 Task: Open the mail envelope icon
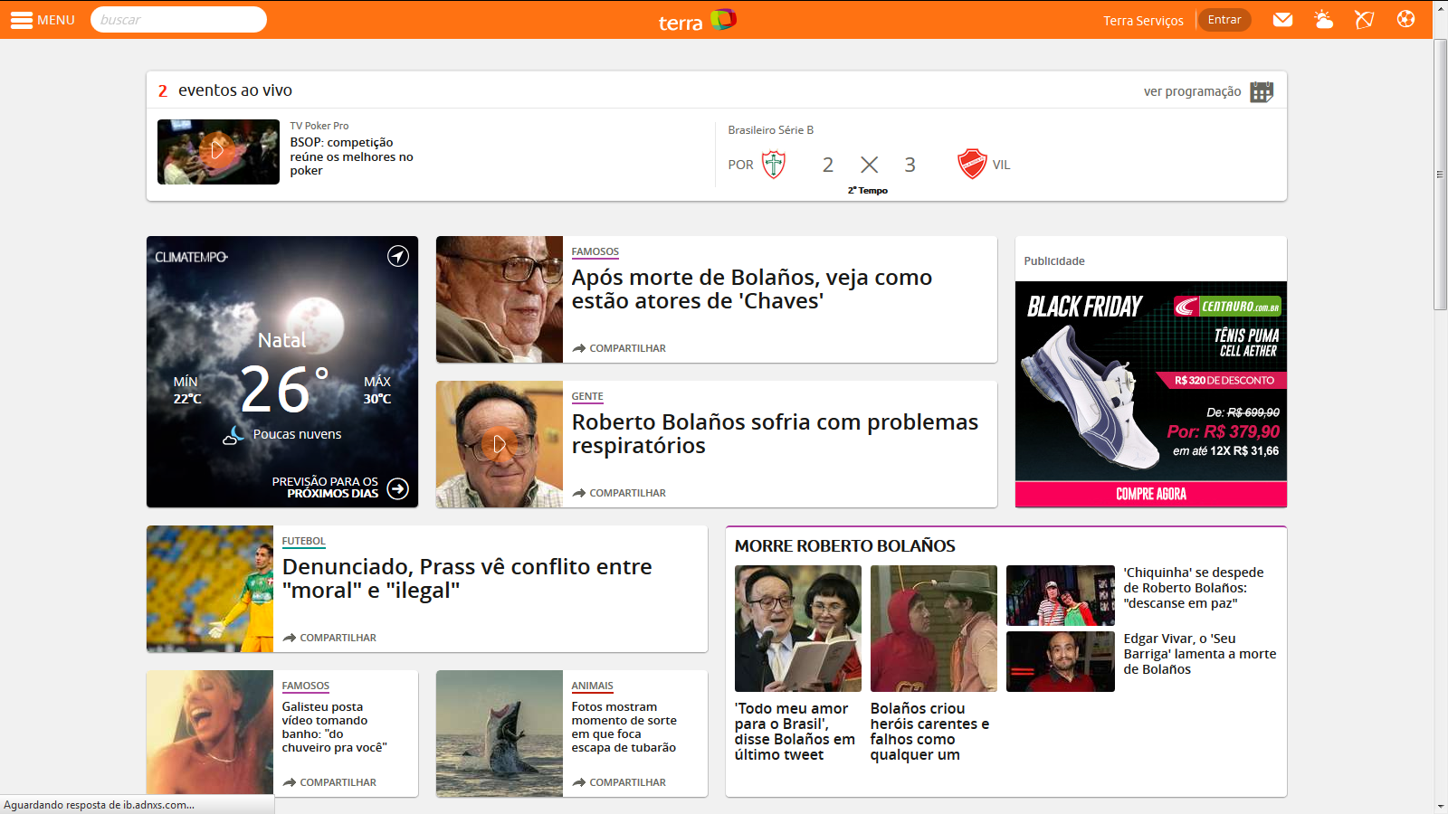pos(1282,20)
